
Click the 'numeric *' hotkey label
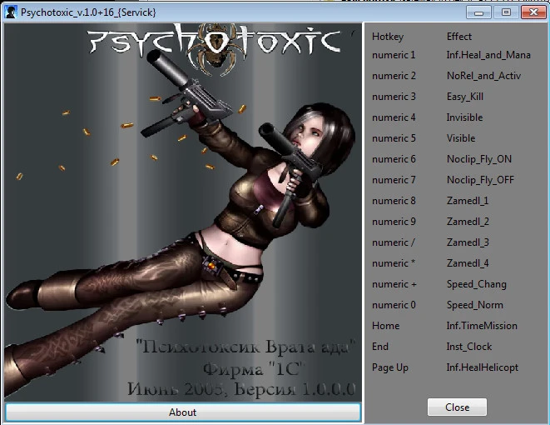[x=394, y=263]
